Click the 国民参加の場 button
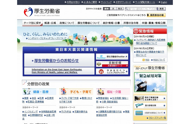190x124 pixels. click(x=156, y=15)
